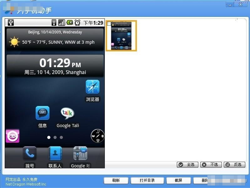The image size is (250, 188).
Task: Tap the sun weather icon
Action: coord(14,42)
